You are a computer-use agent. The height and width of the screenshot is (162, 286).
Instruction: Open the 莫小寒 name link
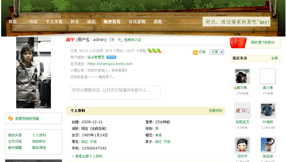268,88
